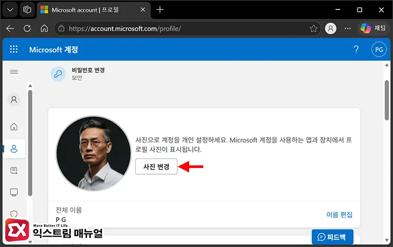Minimize the browser window
Image resolution: width=393 pixels, height=247 pixels.
click(337, 10)
